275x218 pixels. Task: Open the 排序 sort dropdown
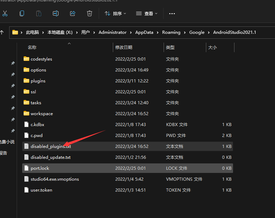coord(115,13)
